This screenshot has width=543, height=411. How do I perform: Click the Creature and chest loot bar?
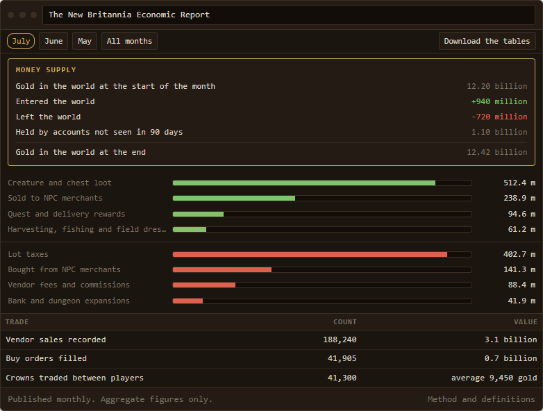pyautogui.click(x=322, y=183)
